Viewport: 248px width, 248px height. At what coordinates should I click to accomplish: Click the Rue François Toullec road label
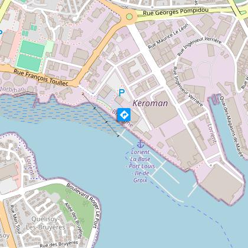coord(41,77)
